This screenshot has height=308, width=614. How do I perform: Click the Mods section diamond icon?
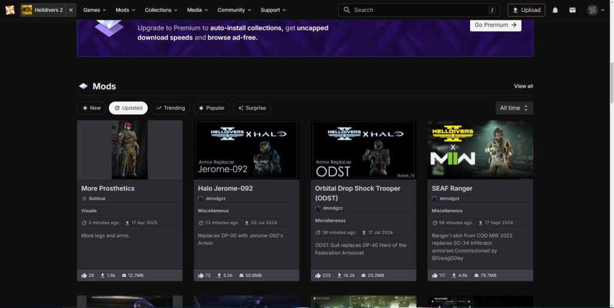83,86
